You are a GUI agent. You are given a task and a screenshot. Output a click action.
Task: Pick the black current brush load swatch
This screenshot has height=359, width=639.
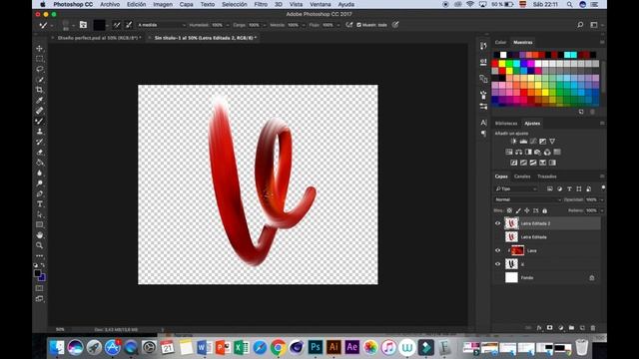(x=99, y=25)
